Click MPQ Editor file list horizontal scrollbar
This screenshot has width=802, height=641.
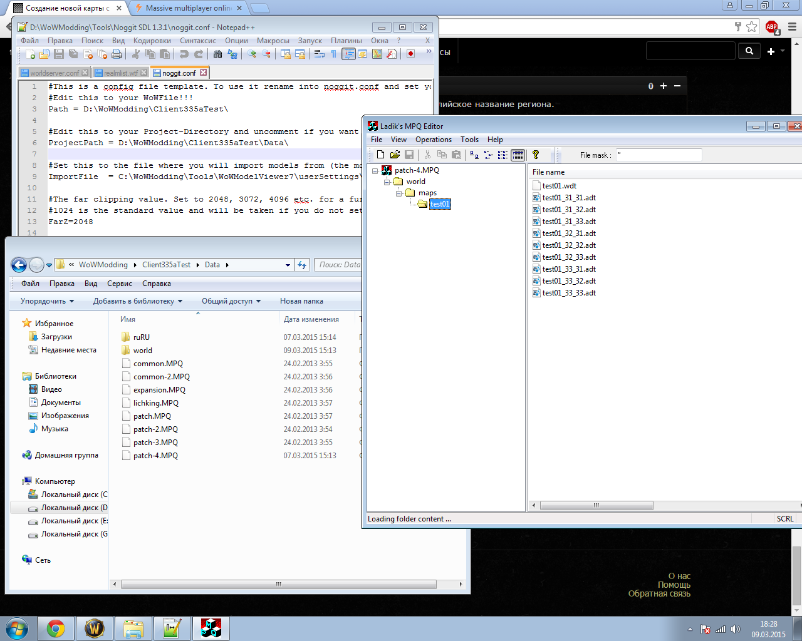596,505
